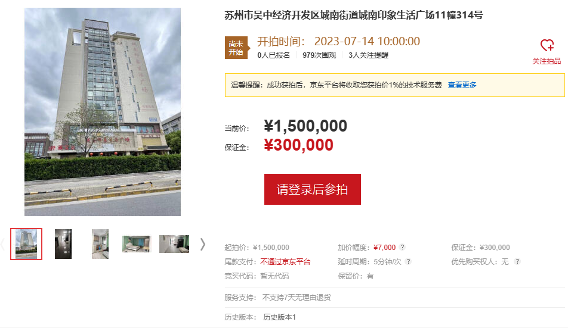Select the dark hallway thumbnail
The image size is (568, 328).
[x=63, y=244]
